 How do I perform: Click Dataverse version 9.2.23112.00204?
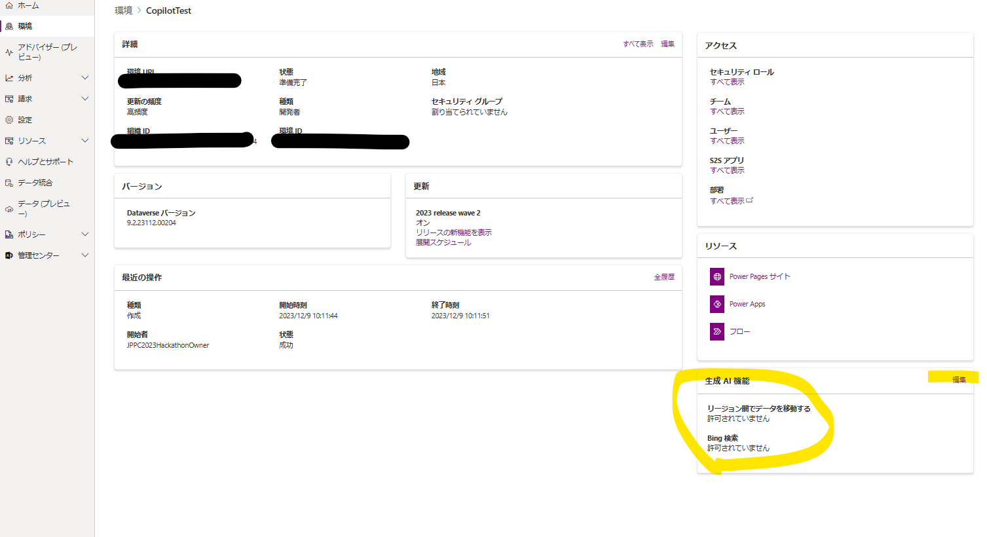[x=151, y=223]
